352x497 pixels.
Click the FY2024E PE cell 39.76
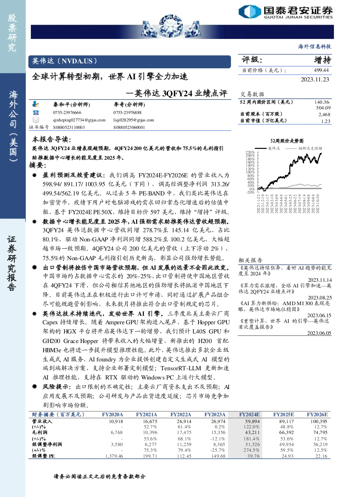click(x=253, y=456)
